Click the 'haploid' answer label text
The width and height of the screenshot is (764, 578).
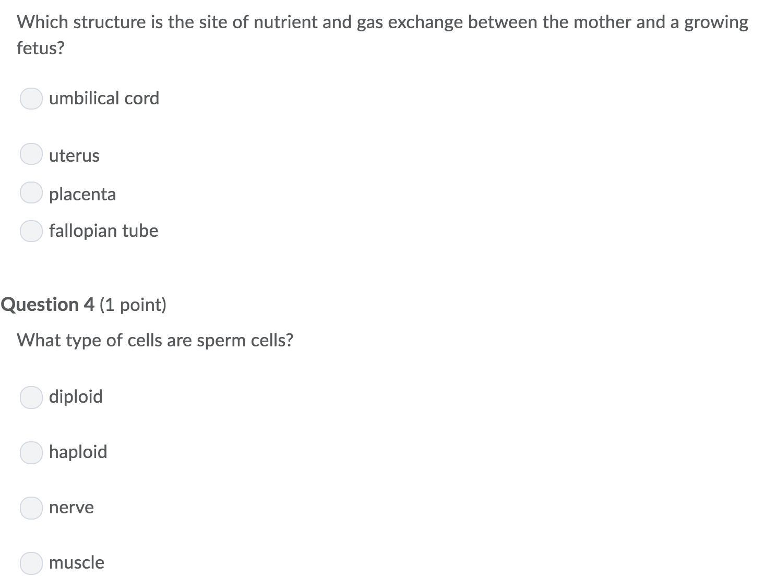tap(78, 452)
